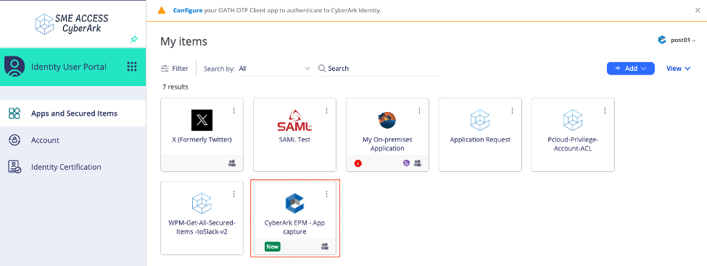Open the View options dropdown

point(679,68)
